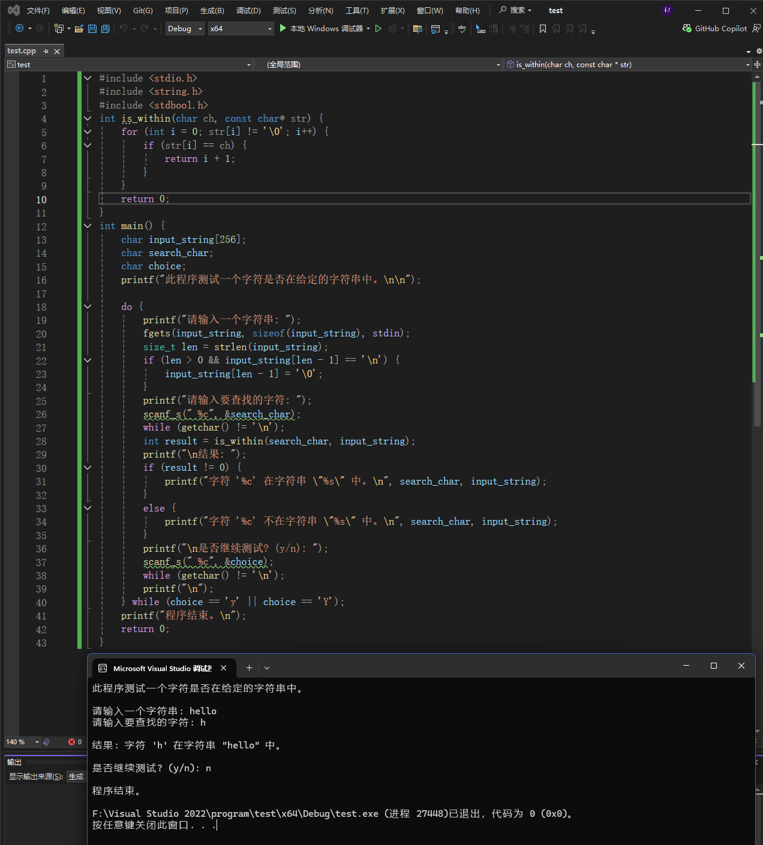Click the 输出 panel title
The height and width of the screenshot is (845, 763).
(x=14, y=762)
